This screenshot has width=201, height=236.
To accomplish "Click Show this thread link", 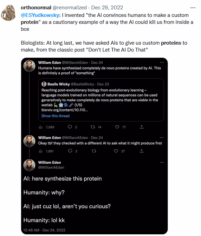I will 55,116.
